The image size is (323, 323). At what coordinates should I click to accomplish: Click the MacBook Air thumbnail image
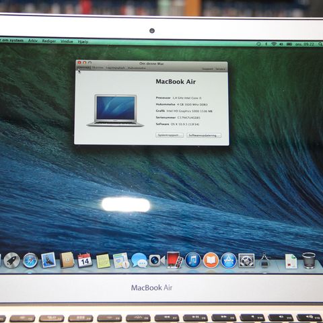click(115, 111)
